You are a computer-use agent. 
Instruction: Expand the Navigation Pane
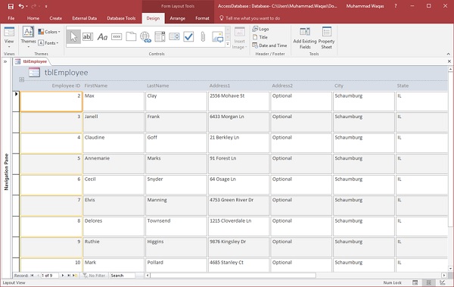(5, 61)
